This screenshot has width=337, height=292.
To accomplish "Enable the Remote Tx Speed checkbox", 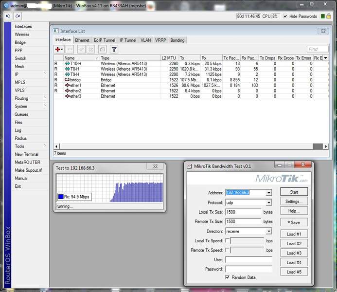I will (228, 250).
